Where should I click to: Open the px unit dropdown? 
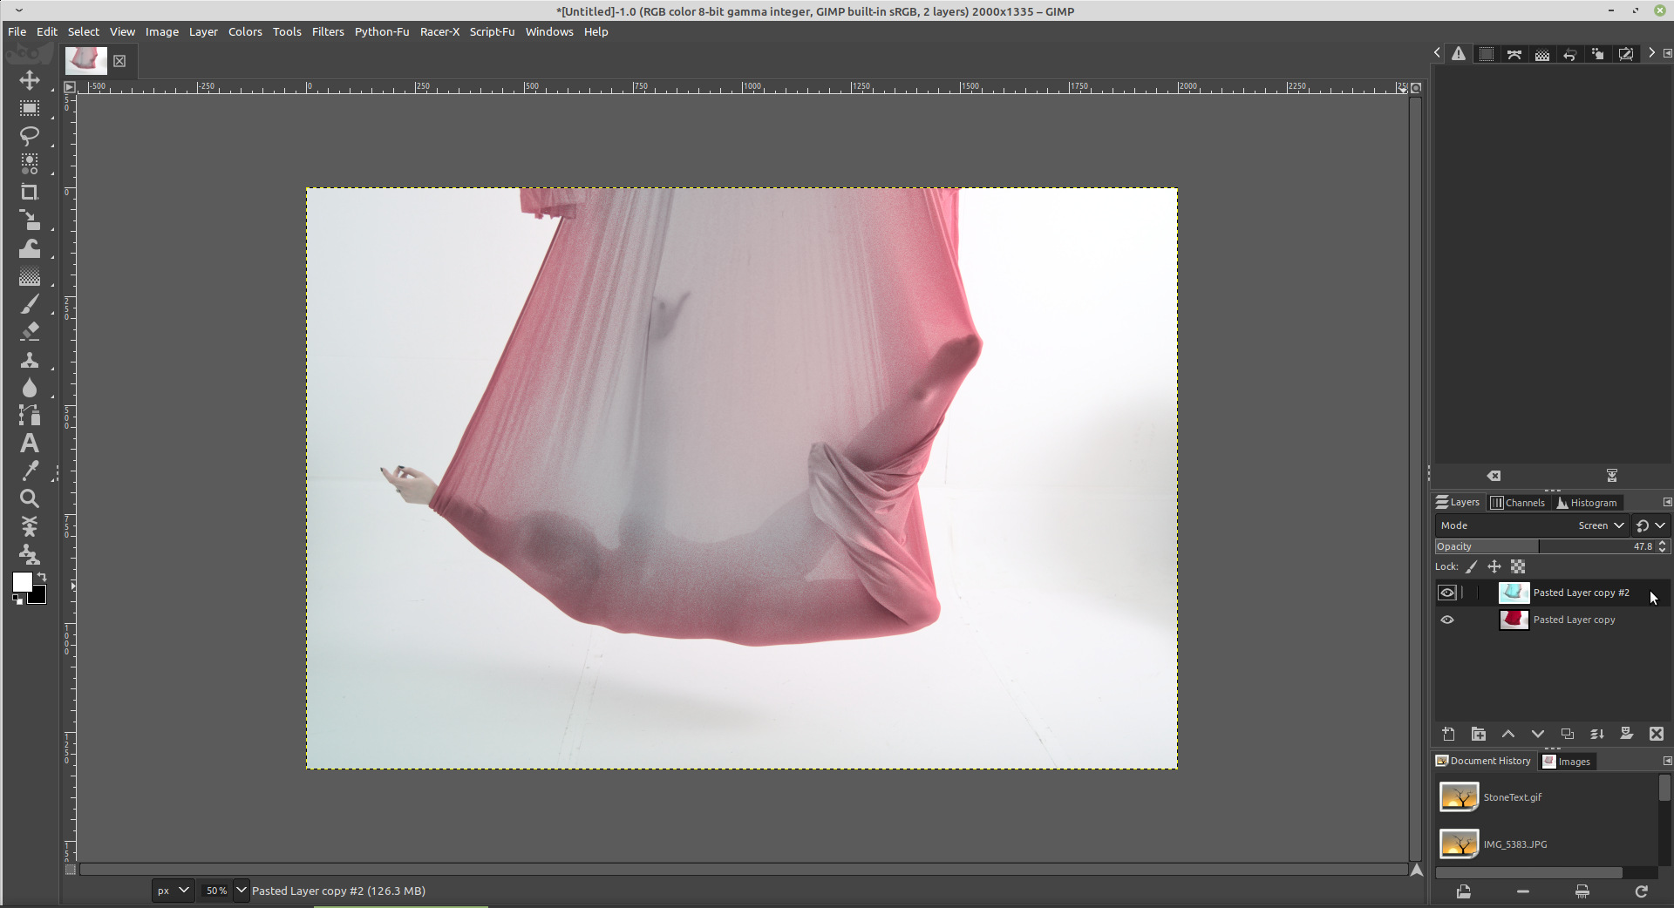[x=173, y=891]
